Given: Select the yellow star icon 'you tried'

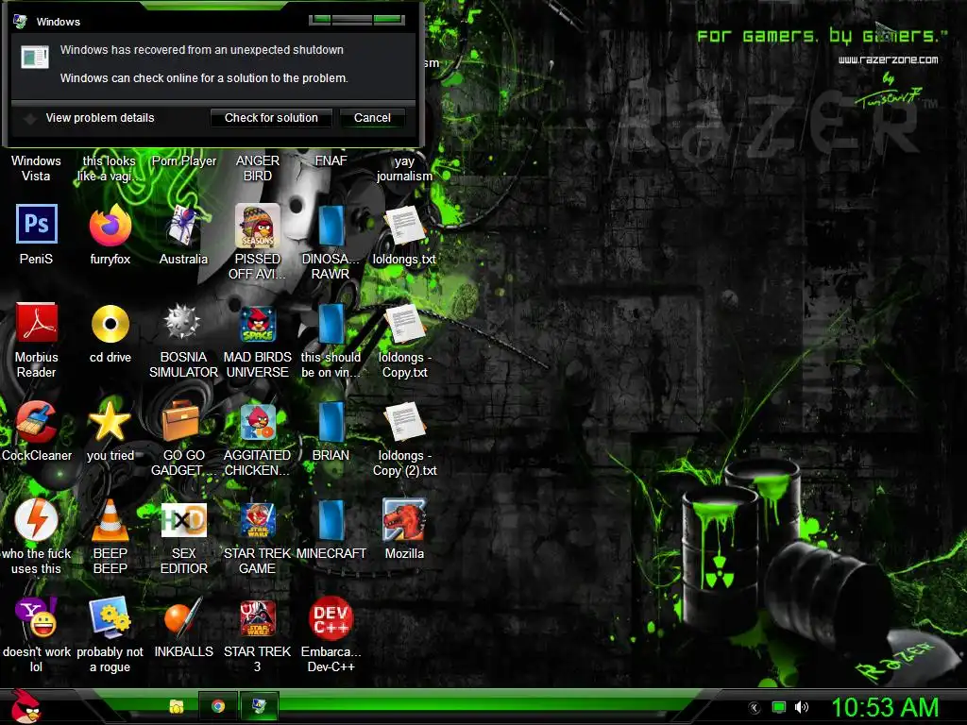Looking at the screenshot, I should pyautogui.click(x=110, y=422).
